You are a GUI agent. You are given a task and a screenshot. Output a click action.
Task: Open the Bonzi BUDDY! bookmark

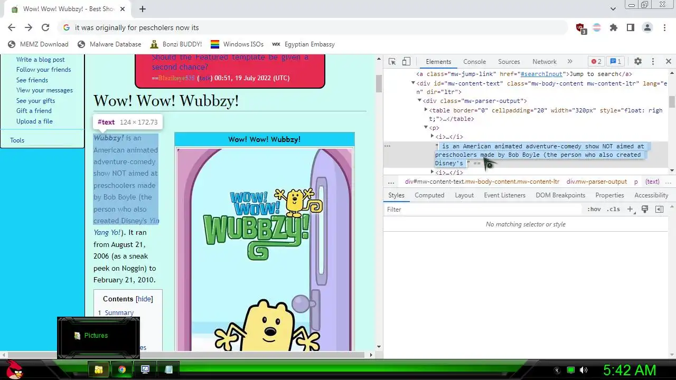click(176, 44)
